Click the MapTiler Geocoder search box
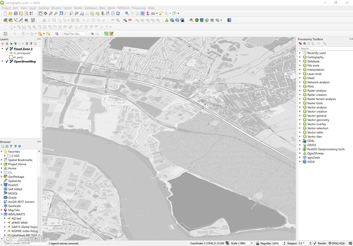The width and height of the screenshot is (353, 246). [74, 34]
